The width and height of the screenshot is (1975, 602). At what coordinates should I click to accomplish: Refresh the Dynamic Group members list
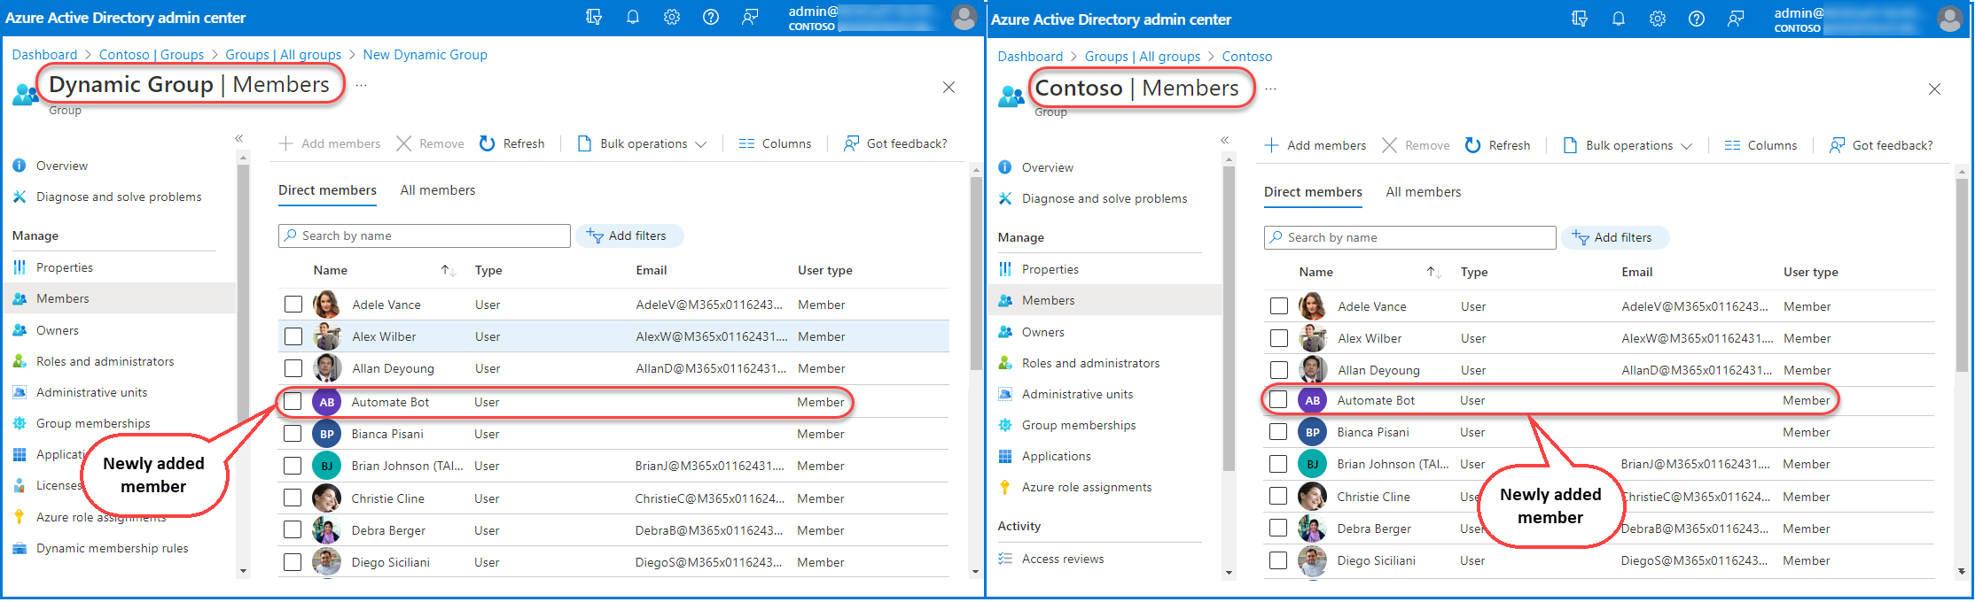pyautogui.click(x=512, y=143)
